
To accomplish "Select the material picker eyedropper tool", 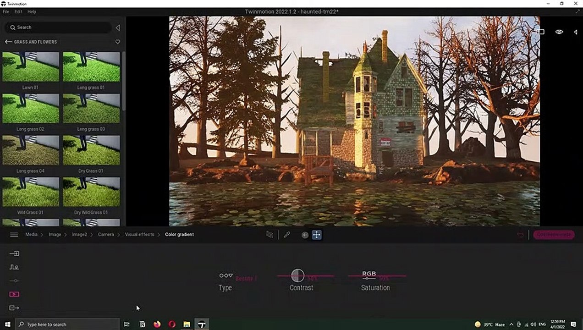I will 287,235.
